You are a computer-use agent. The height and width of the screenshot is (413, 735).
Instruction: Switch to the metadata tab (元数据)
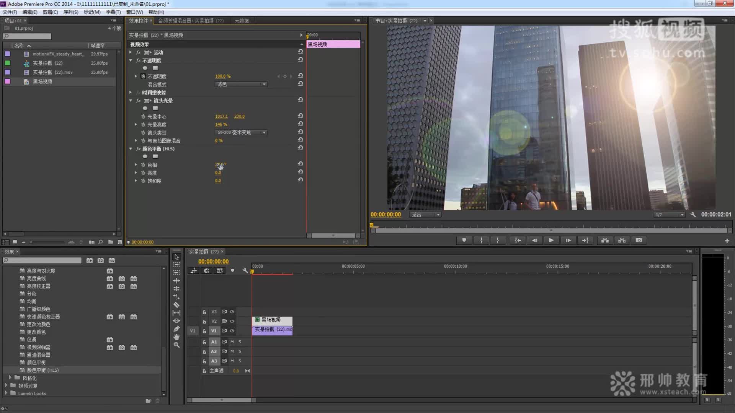[x=242, y=21]
